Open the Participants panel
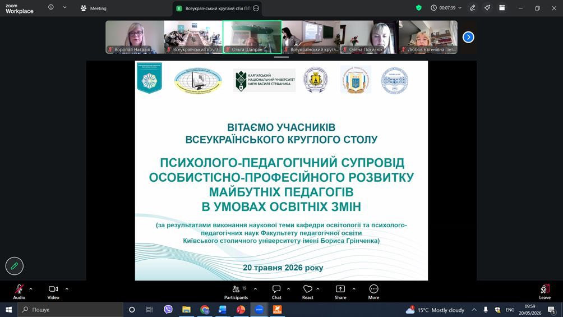563x317 pixels. click(x=236, y=292)
